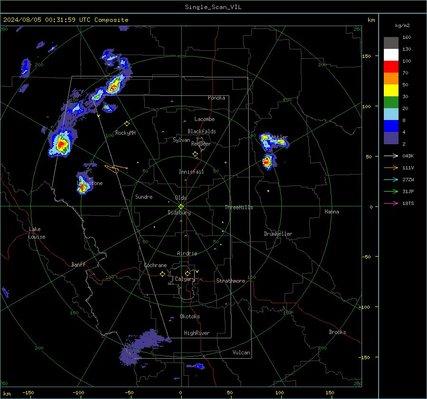427x399 pixels.
Task: Click the RockyMH label
Action: click(125, 133)
